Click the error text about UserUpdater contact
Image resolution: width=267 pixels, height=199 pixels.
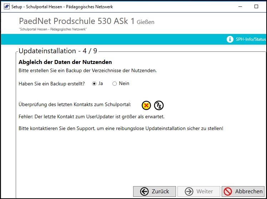[91, 117]
